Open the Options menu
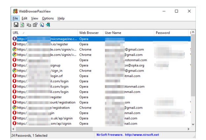 pyautogui.click(x=48, y=18)
